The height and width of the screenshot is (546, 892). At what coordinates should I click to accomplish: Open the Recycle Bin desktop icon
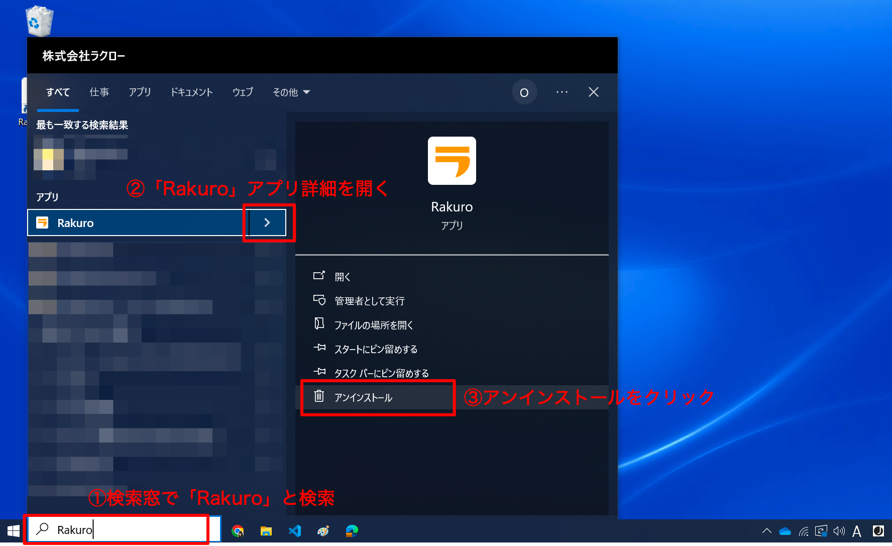click(x=39, y=20)
